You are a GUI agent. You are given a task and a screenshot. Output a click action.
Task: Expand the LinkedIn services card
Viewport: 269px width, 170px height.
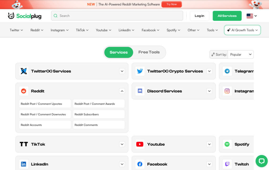[x=122, y=164]
